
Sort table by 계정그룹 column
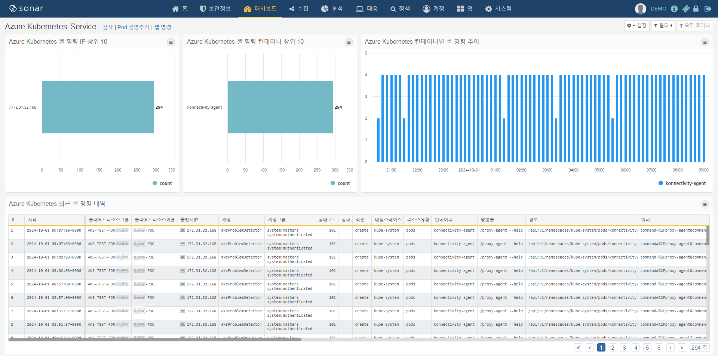point(290,220)
